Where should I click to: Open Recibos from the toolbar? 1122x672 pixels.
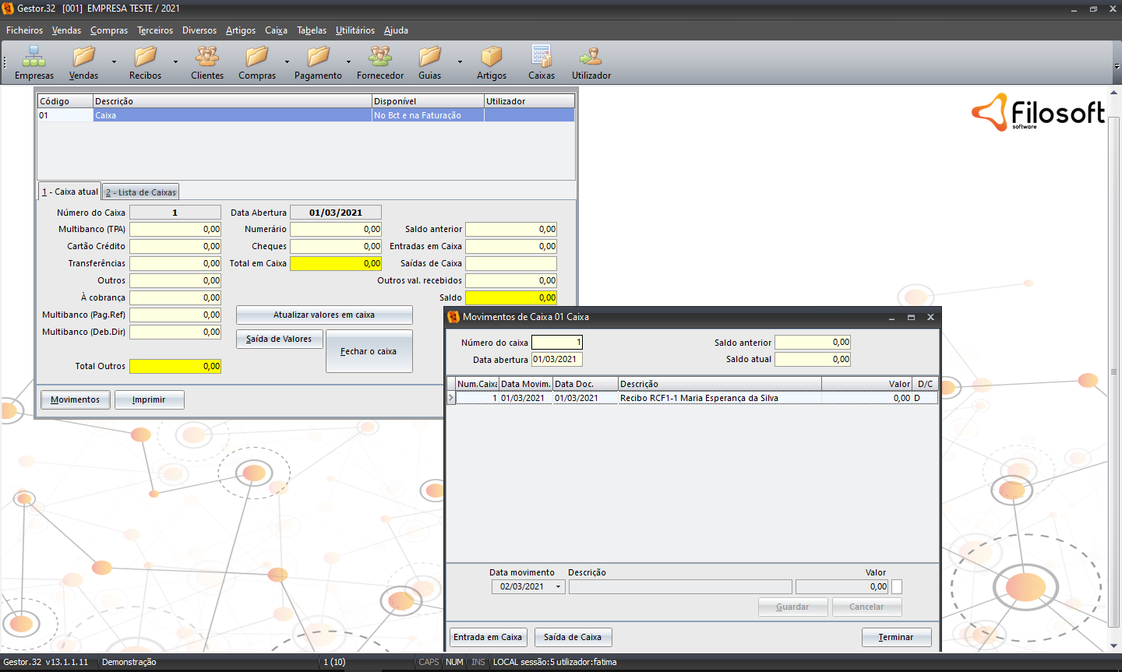pos(145,57)
